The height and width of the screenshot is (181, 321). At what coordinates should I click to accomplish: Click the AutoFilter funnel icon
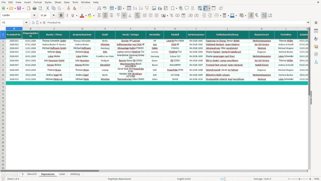[147, 8]
